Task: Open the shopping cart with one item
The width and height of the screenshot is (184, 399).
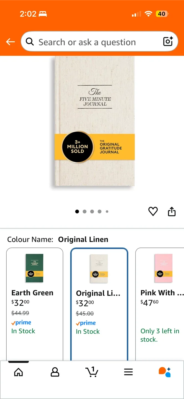Action: 92,372
